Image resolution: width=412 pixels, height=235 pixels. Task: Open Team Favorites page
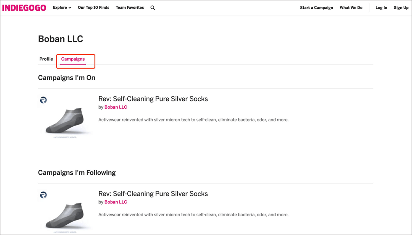130,8
